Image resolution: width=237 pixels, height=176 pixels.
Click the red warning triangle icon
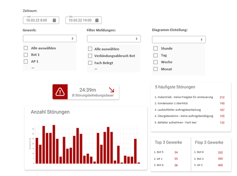click(60, 92)
